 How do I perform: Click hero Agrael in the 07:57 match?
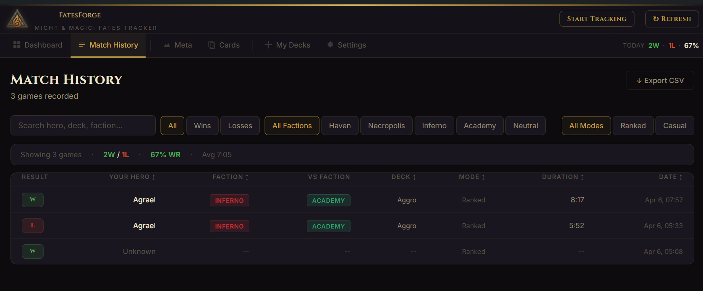point(144,200)
